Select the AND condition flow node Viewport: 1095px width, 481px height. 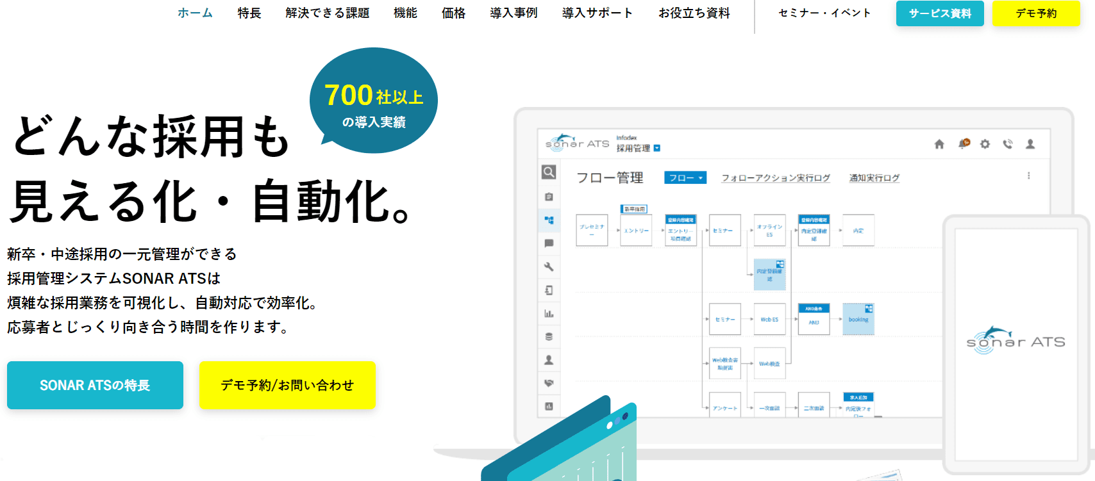pyautogui.click(x=814, y=319)
